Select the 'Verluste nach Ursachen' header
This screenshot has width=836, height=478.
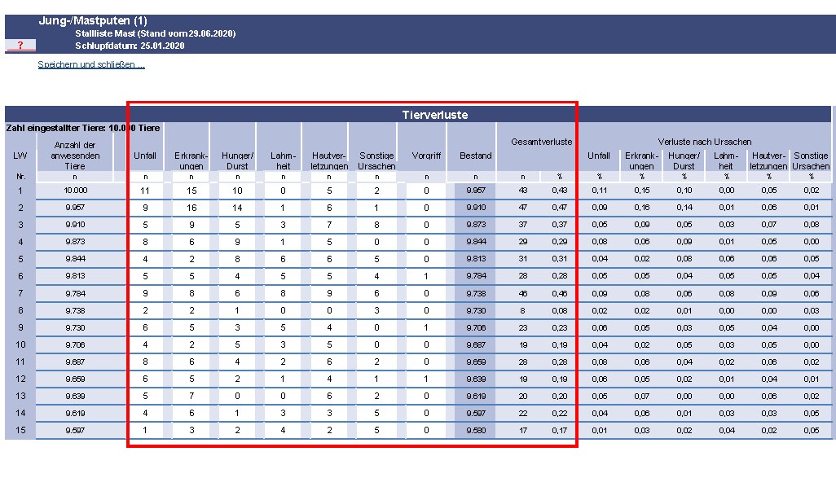[704, 142]
